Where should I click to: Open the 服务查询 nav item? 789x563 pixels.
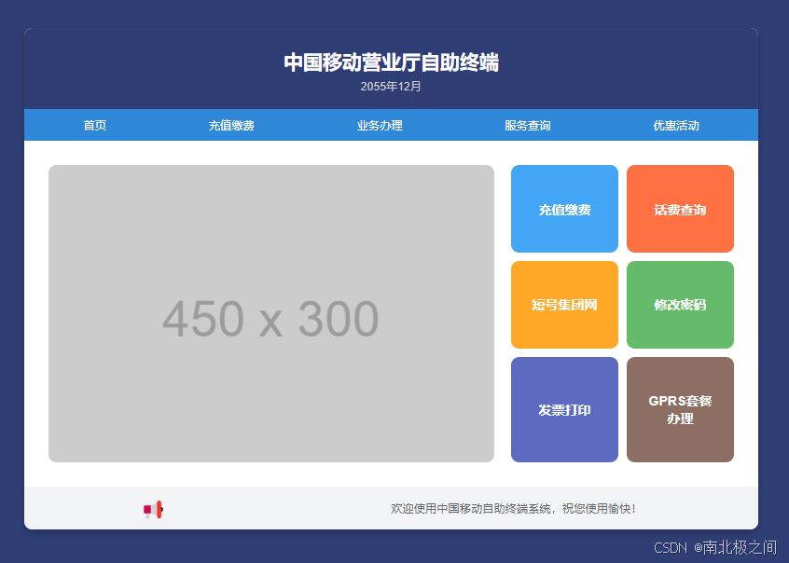pos(528,125)
